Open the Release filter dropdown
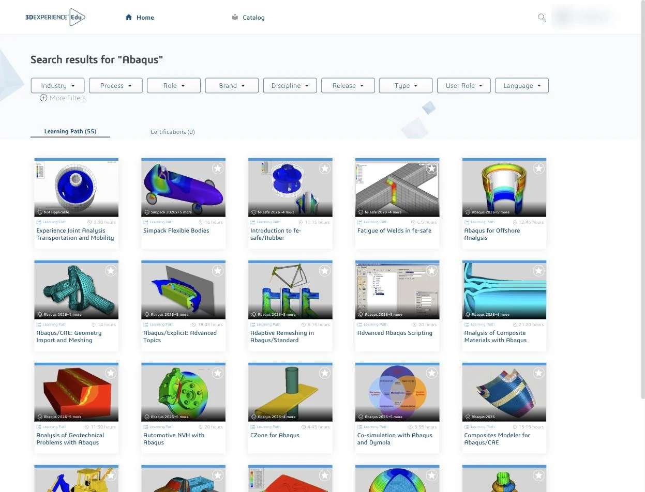This screenshot has height=492, width=645. click(348, 86)
